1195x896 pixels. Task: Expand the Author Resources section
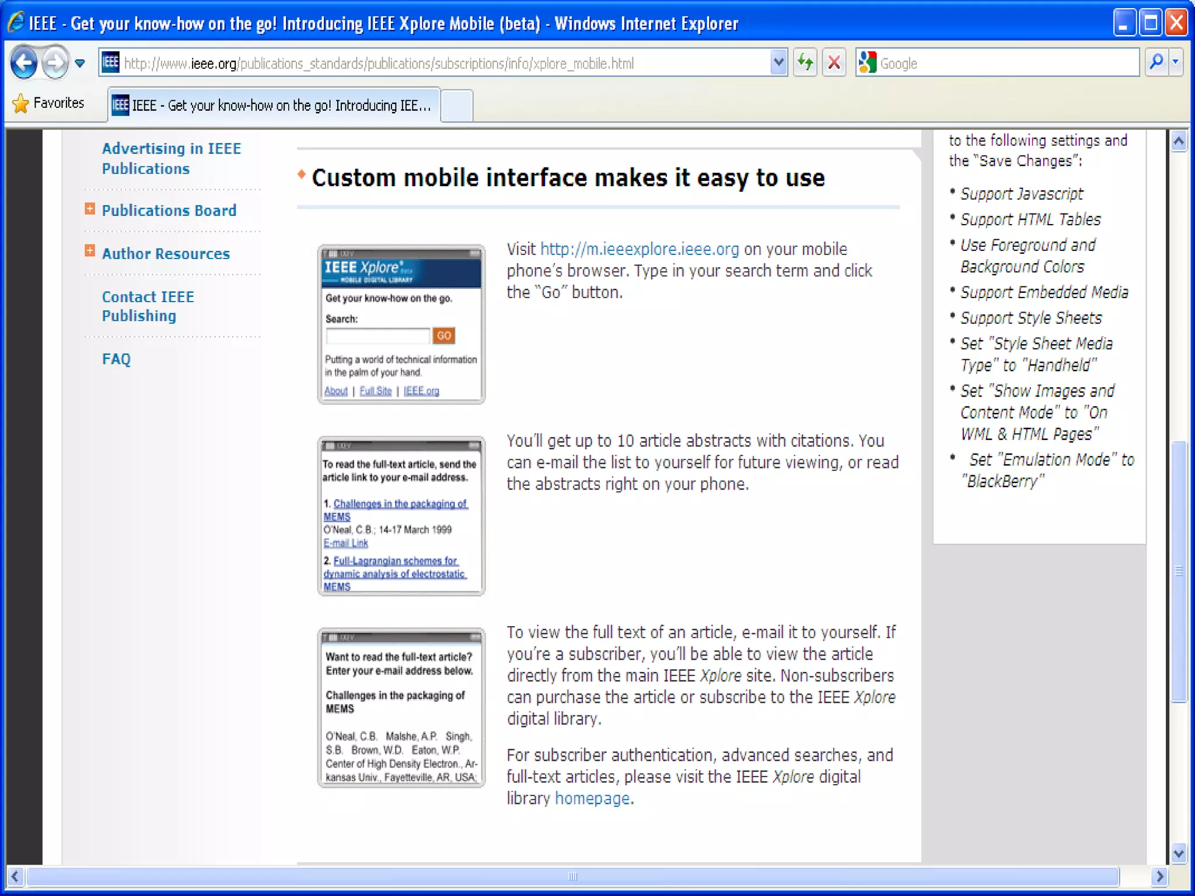89,251
